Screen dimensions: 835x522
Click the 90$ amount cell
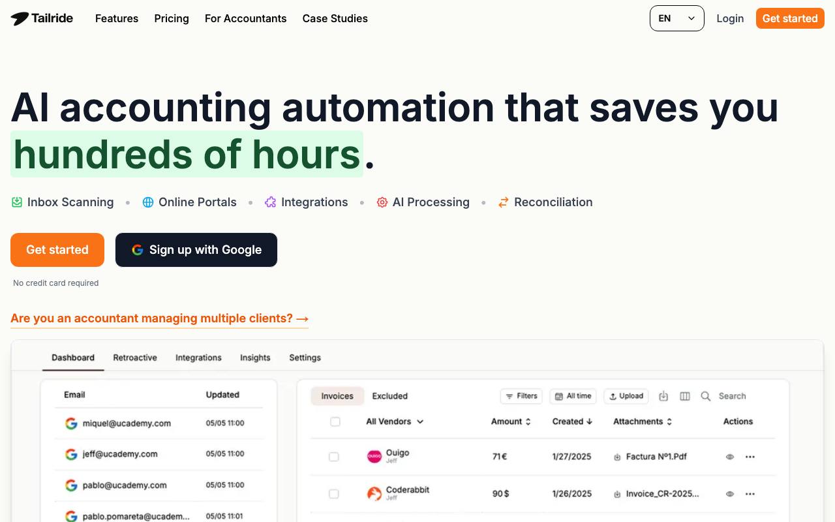pos(500,494)
